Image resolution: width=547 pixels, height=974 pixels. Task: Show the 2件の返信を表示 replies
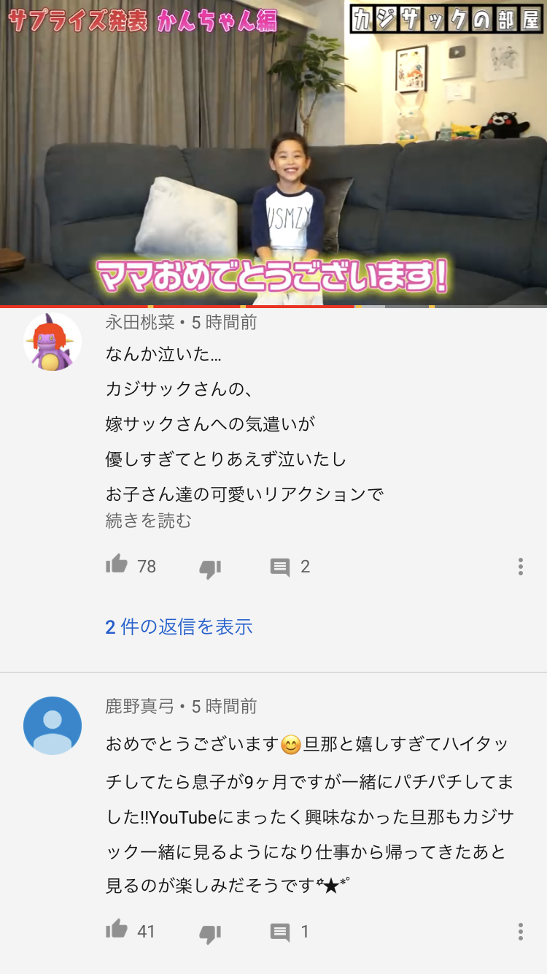point(179,626)
